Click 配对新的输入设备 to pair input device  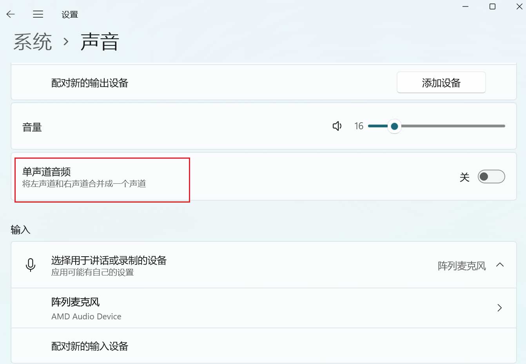coord(89,346)
